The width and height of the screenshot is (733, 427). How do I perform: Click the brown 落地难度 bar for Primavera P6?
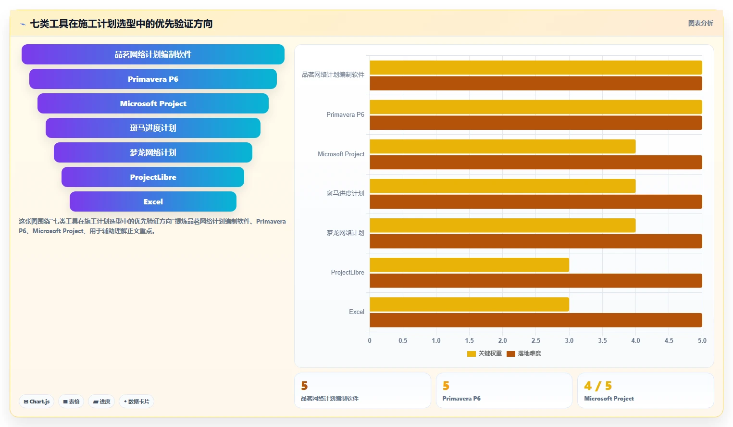tap(536, 123)
